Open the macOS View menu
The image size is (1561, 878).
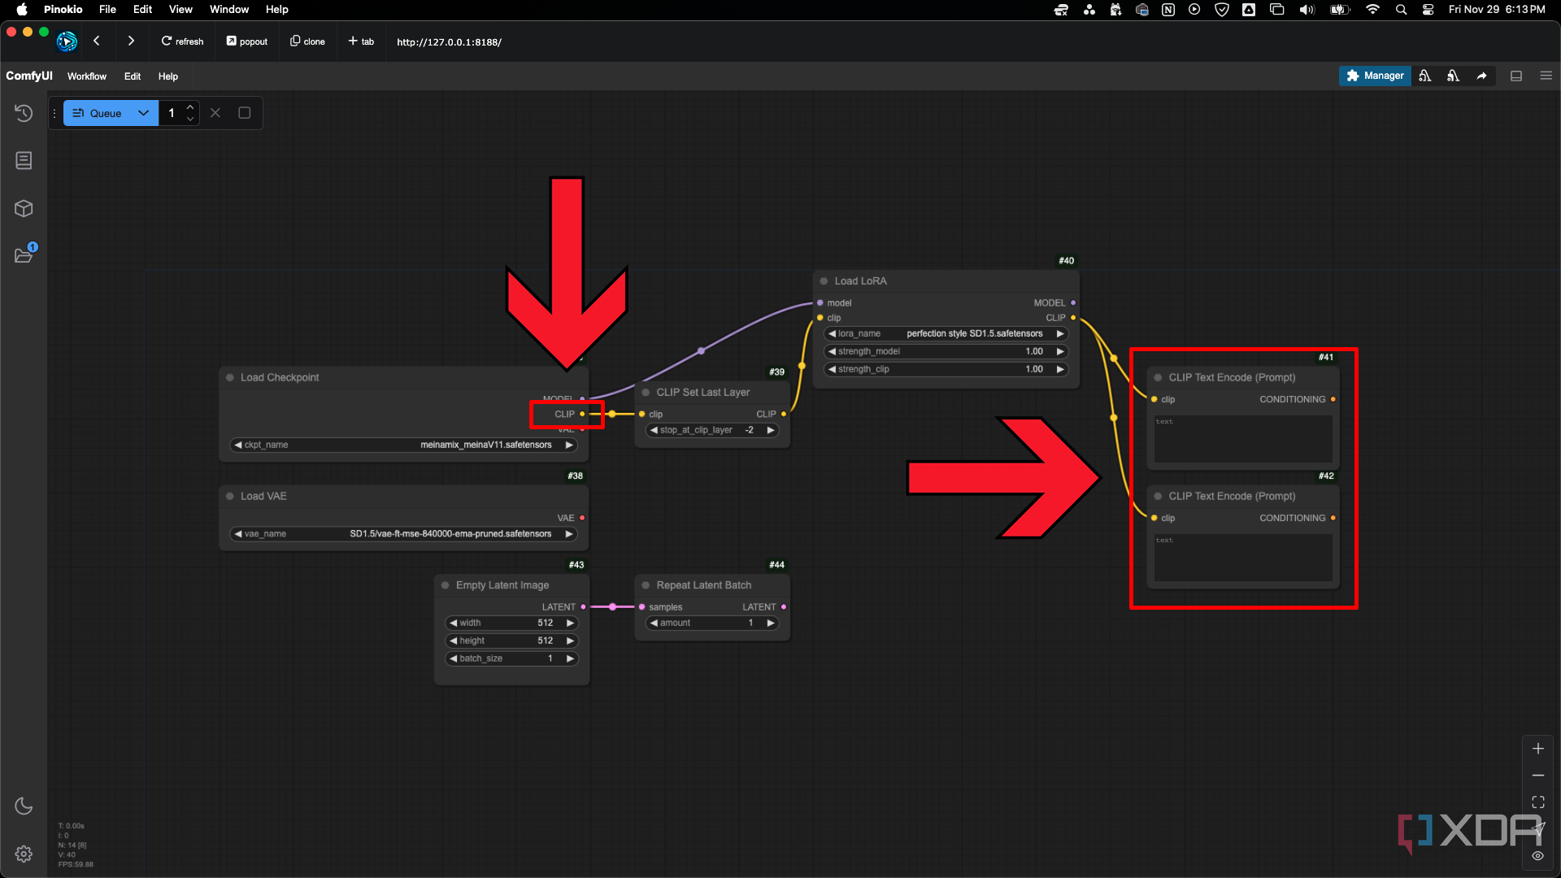180,10
